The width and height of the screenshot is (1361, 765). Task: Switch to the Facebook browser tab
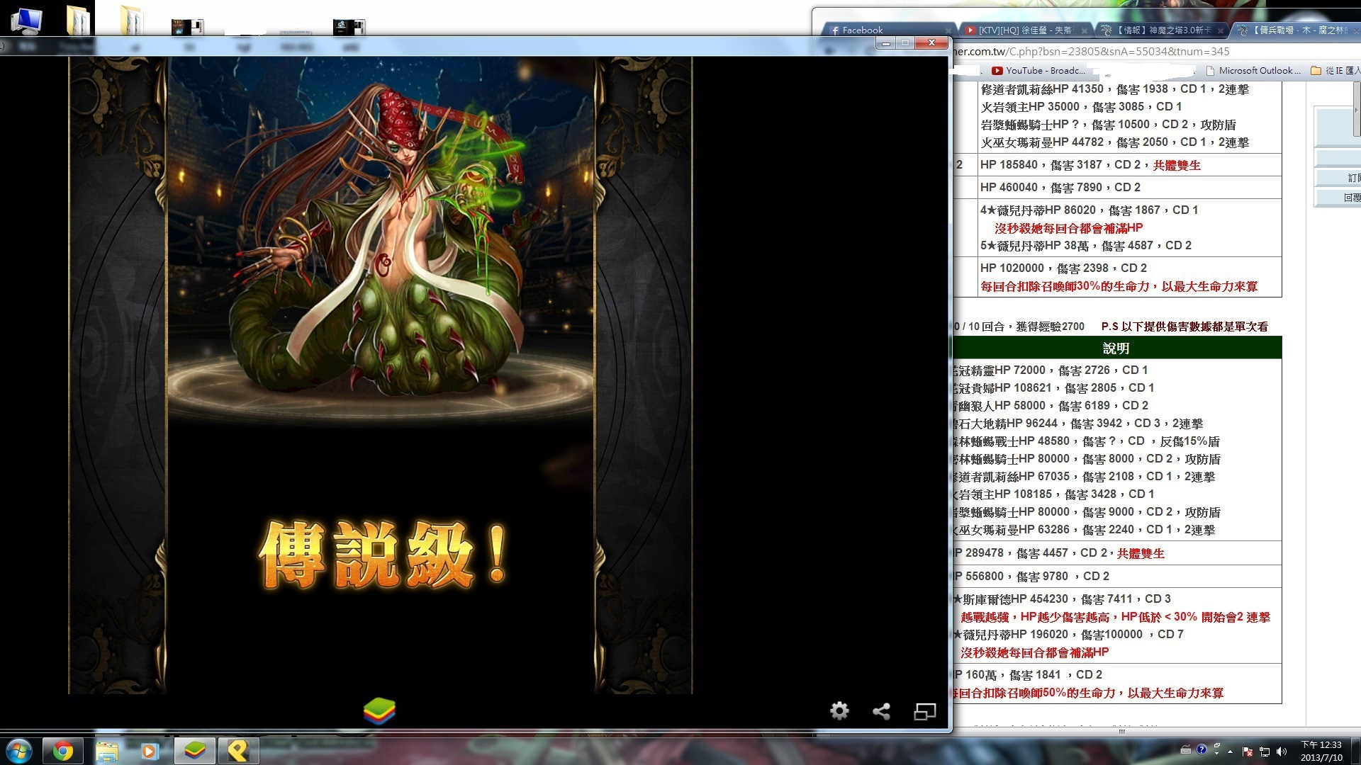point(862,30)
